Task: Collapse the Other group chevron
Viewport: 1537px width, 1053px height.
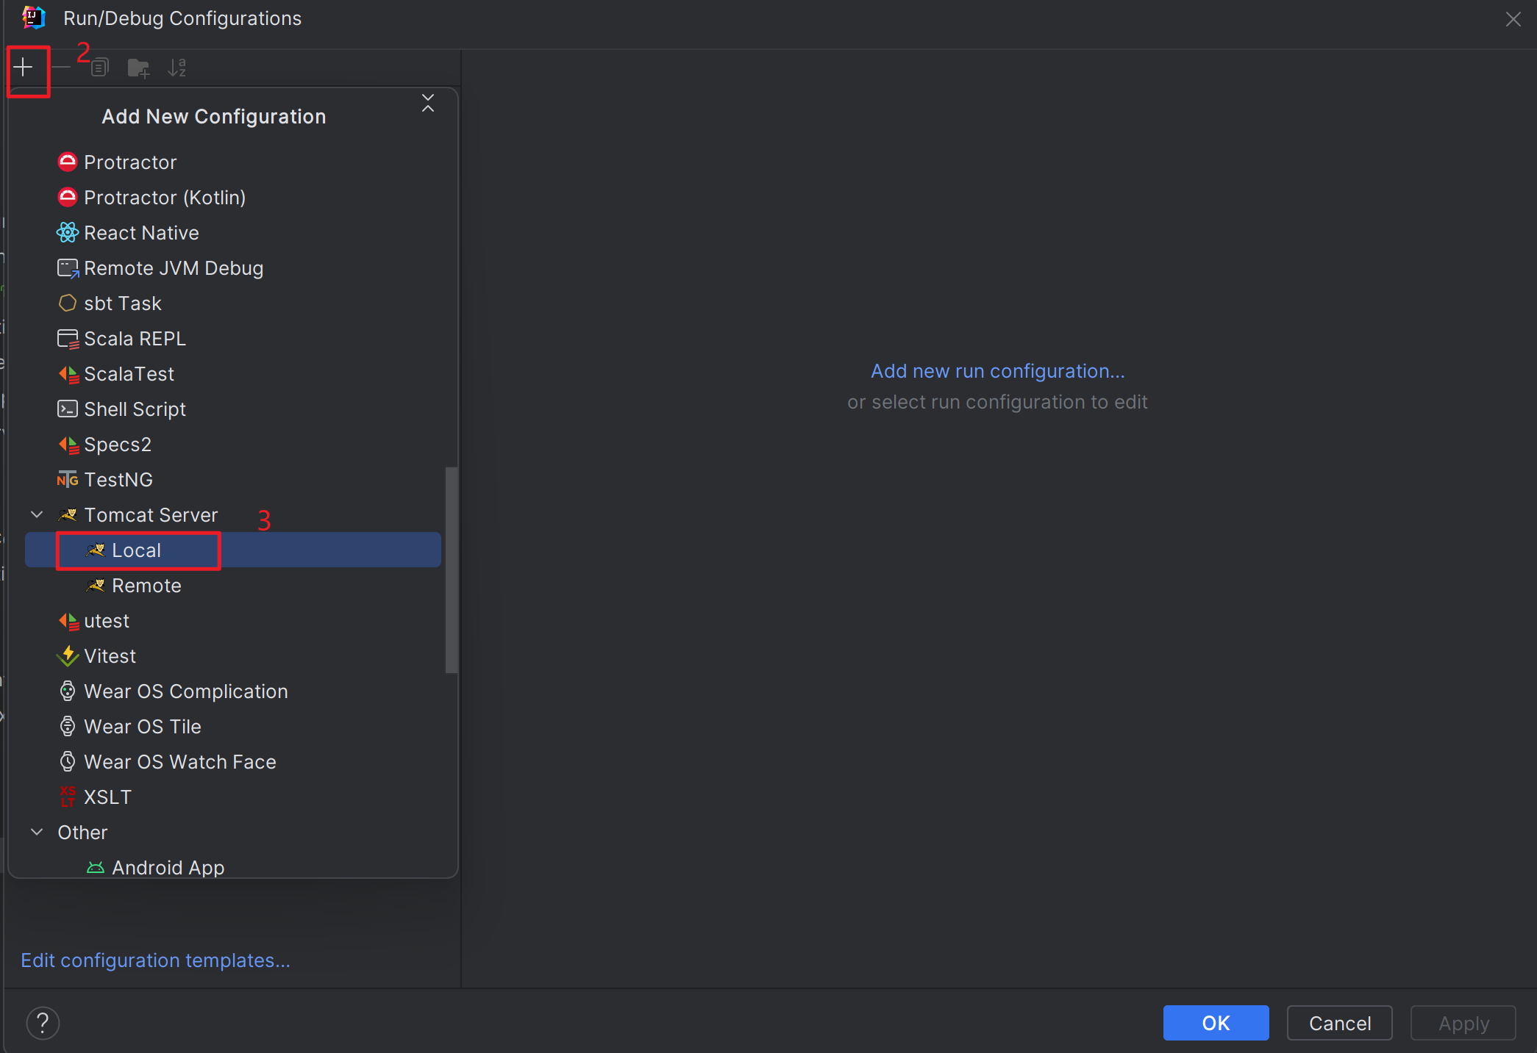Action: click(x=37, y=832)
